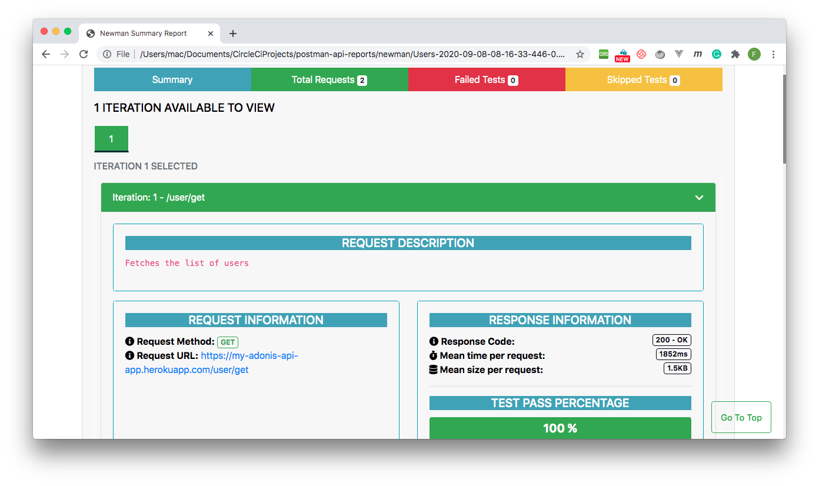819x486 pixels.
Task: Open the CORS extension
Action: pos(603,54)
